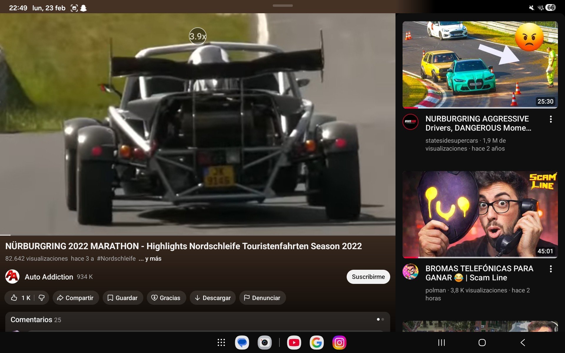Screen dimensions: 565x353
Task: Open the Compartir sharing option
Action: pos(76,298)
